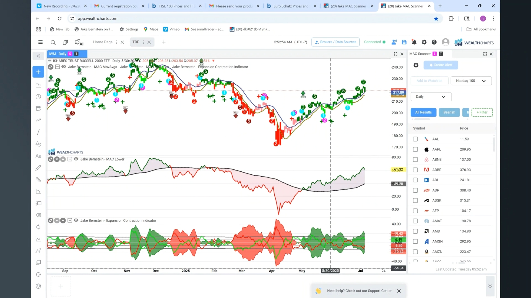
Task: Tick the AMZN checkbox
Action: 415,252
